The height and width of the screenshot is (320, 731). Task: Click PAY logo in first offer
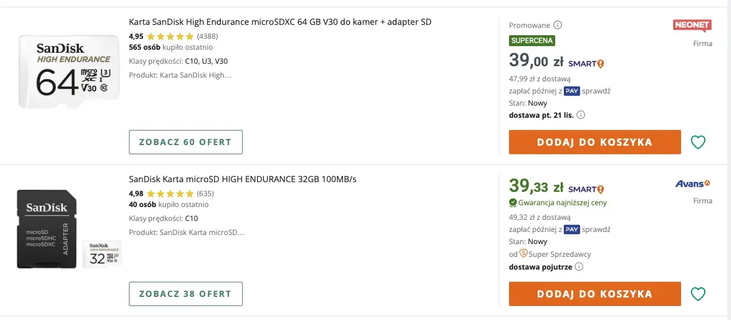[571, 91]
